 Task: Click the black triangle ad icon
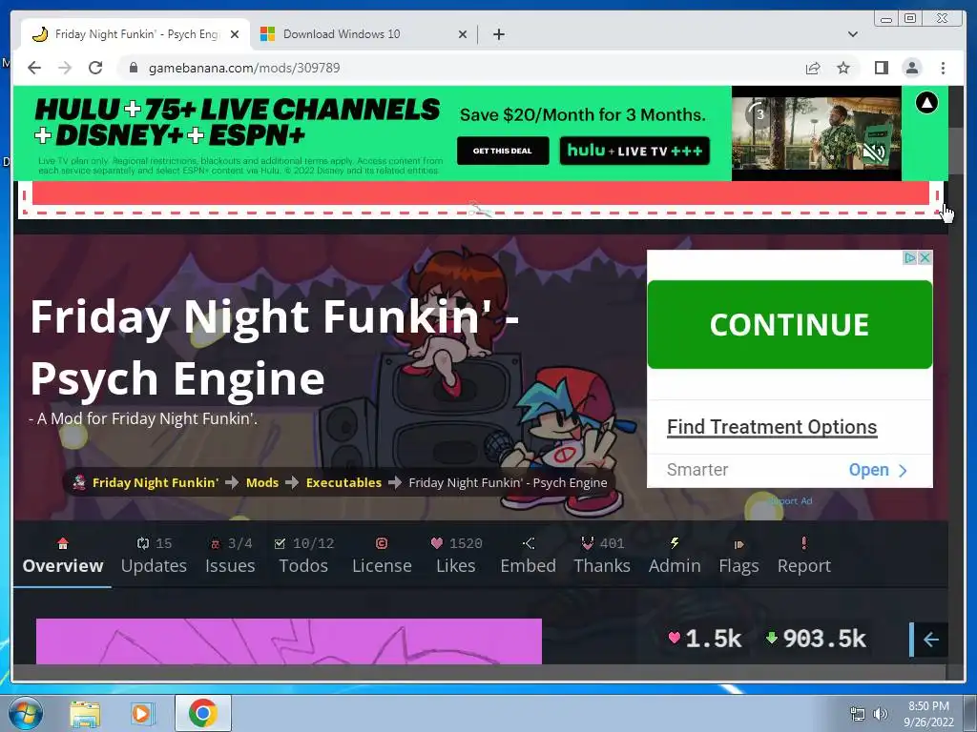(x=926, y=103)
